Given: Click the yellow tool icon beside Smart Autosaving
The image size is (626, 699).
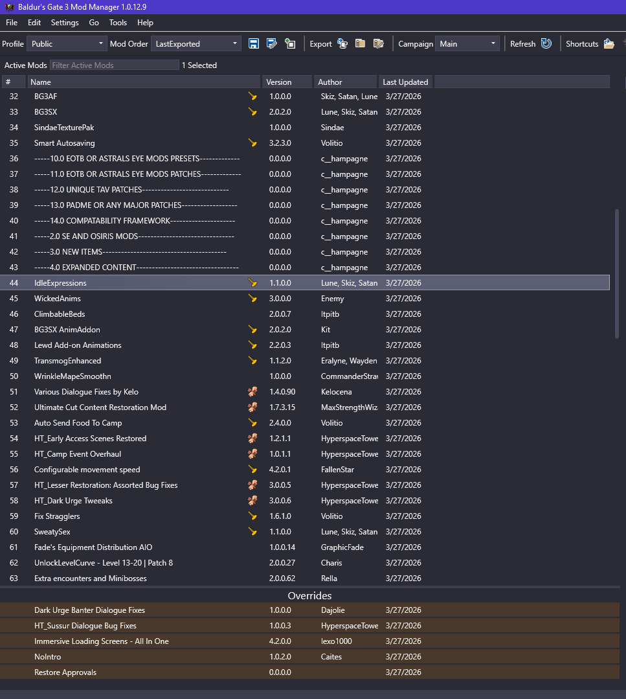Looking at the screenshot, I should point(252,143).
